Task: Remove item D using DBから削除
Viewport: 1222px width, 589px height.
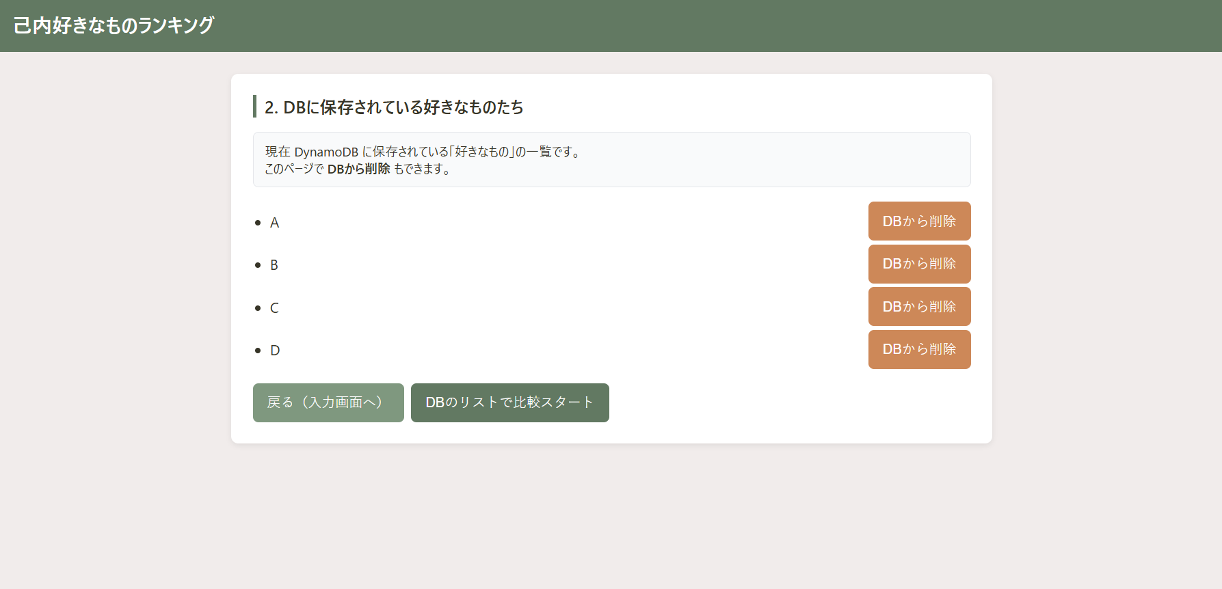Action: pyautogui.click(x=919, y=349)
